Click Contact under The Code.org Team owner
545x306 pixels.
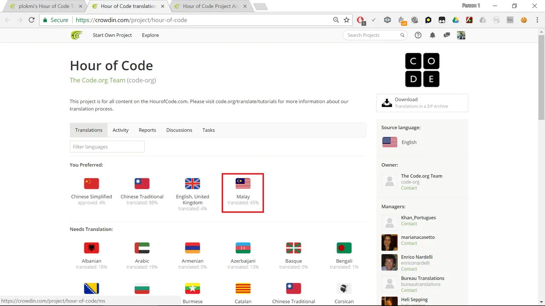click(409, 188)
